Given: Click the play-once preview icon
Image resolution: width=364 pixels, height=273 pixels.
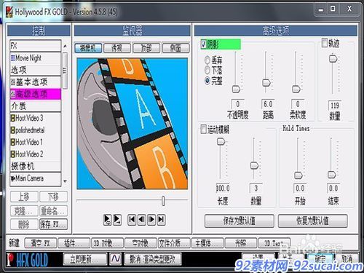Looking at the screenshot, I should tap(117, 220).
